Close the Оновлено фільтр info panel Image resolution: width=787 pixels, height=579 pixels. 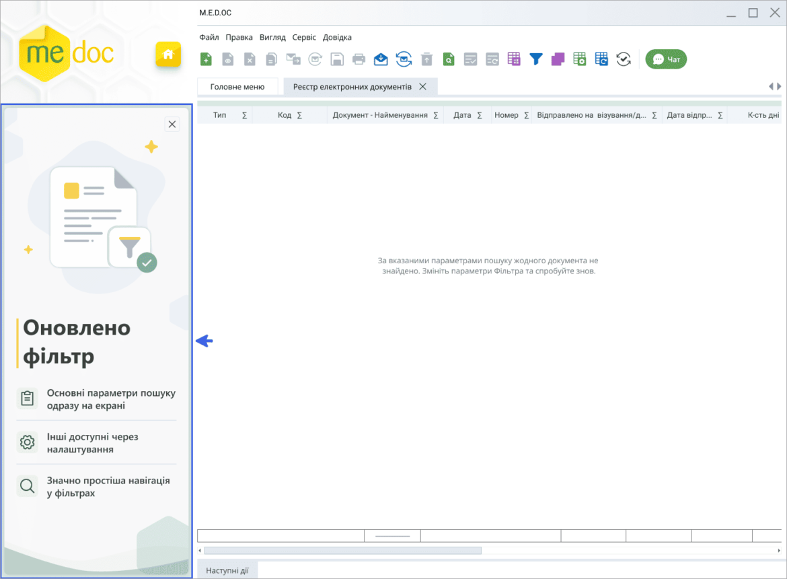pyautogui.click(x=172, y=124)
